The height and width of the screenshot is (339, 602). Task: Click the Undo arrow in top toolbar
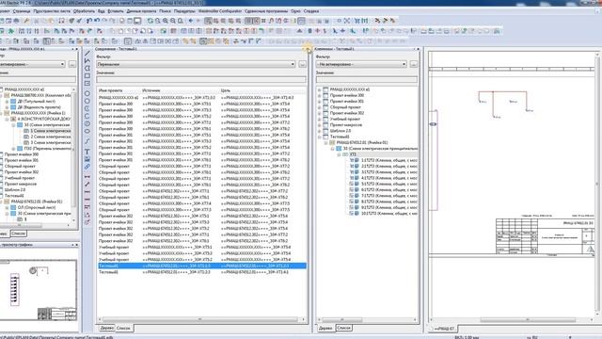pyautogui.click(x=97, y=21)
